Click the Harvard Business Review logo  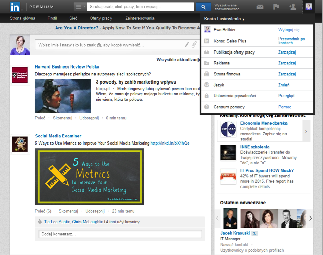click(x=20, y=75)
